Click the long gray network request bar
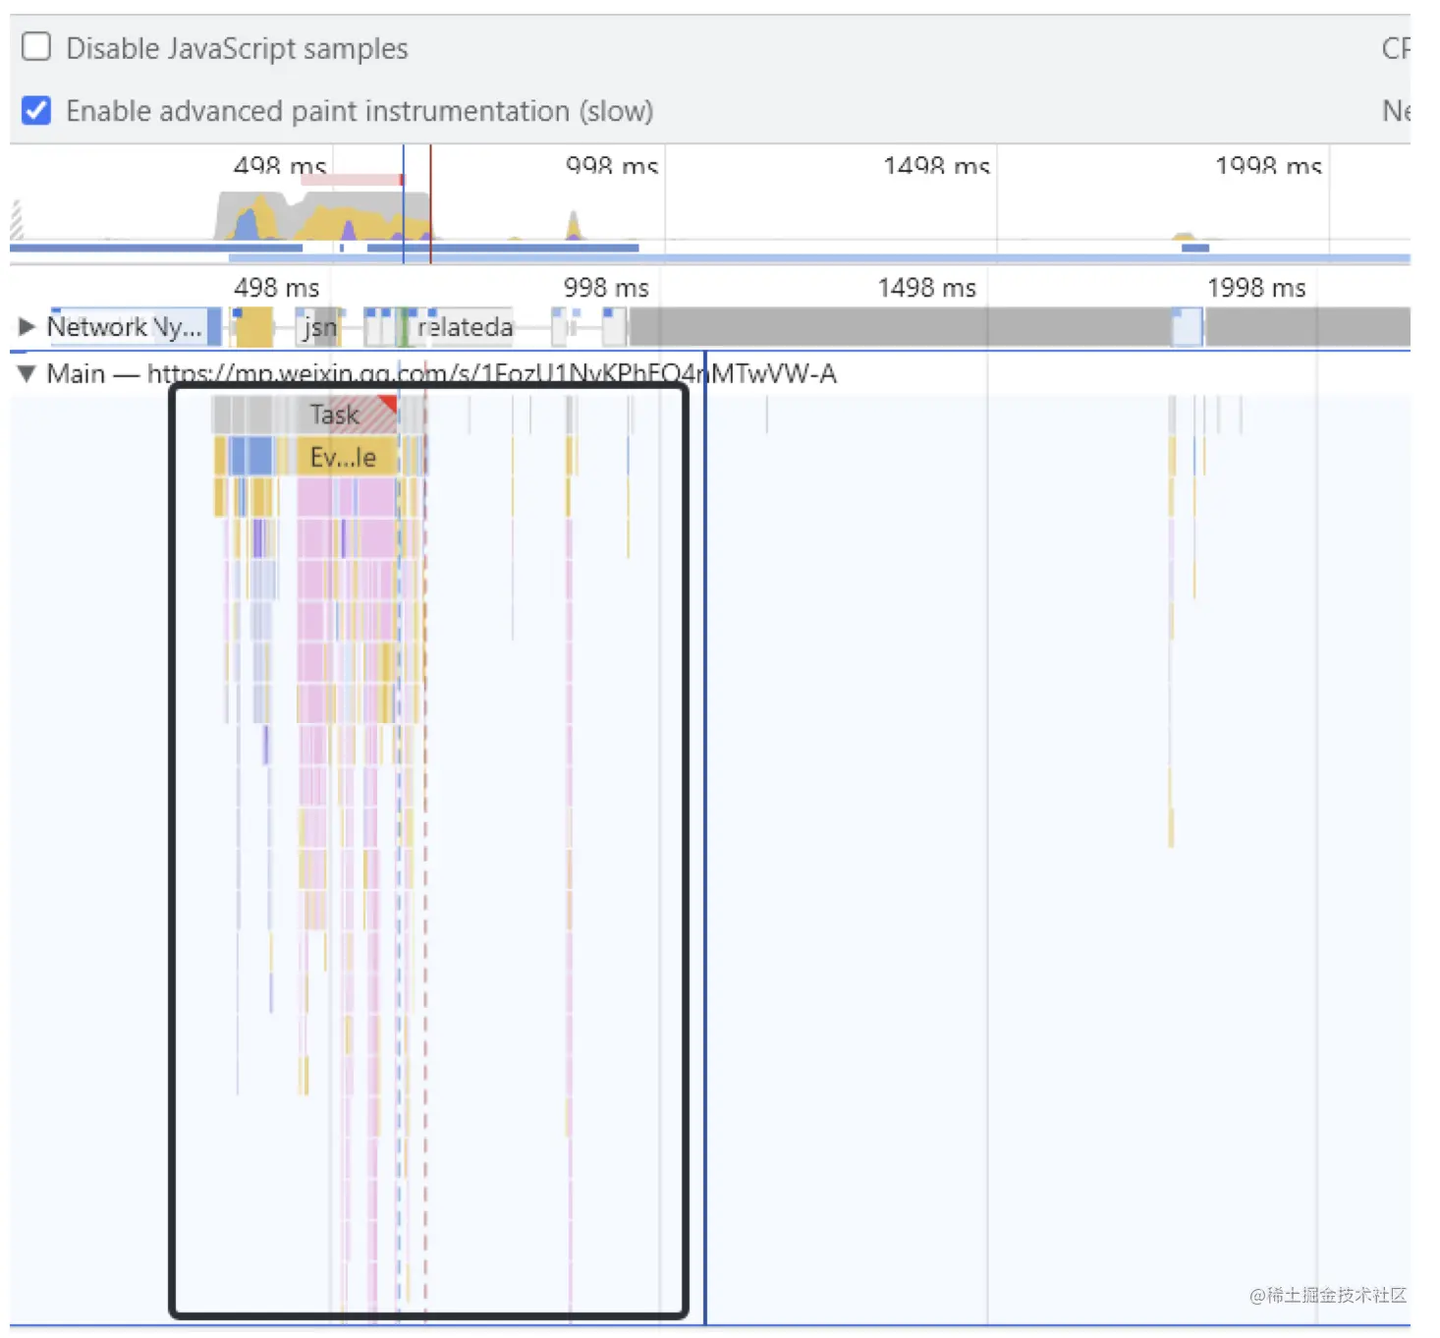 pos(901,327)
